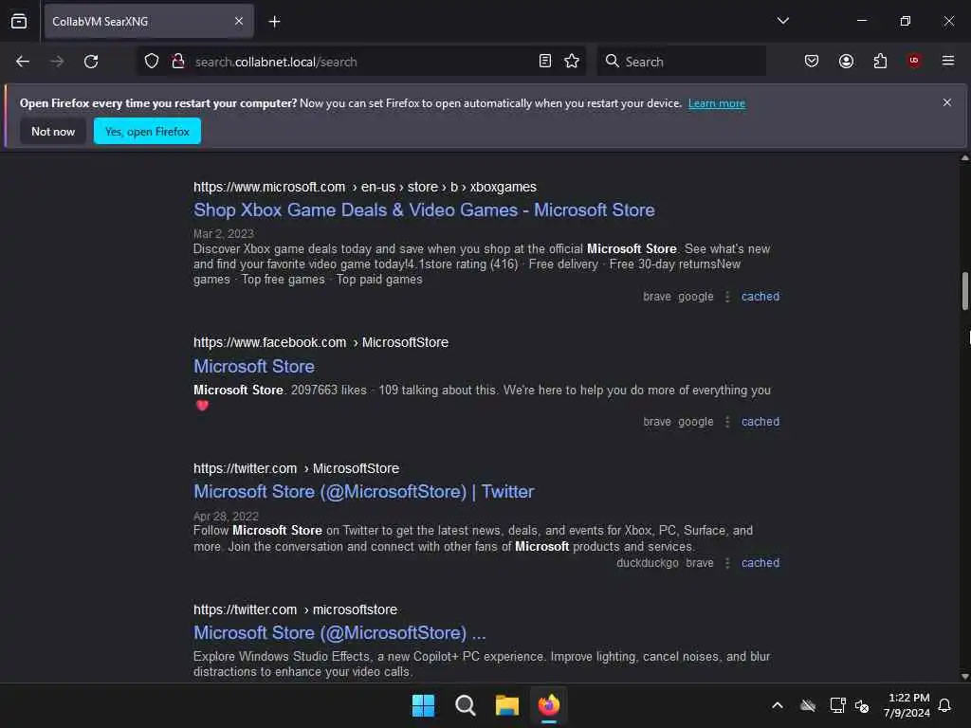Click the https://twitter.com › MicrosoftStore URL
The image size is (971, 728).
[296, 468]
